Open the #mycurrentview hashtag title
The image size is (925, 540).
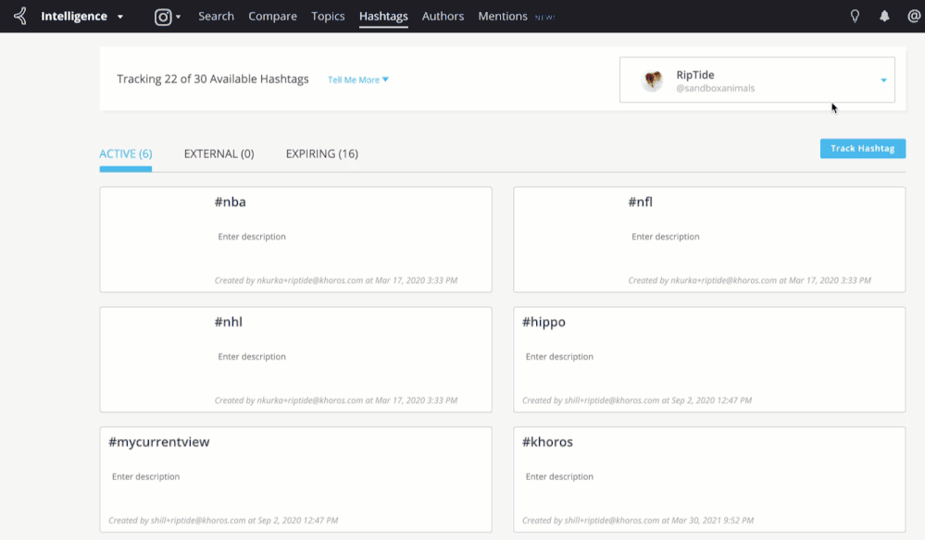pos(158,442)
